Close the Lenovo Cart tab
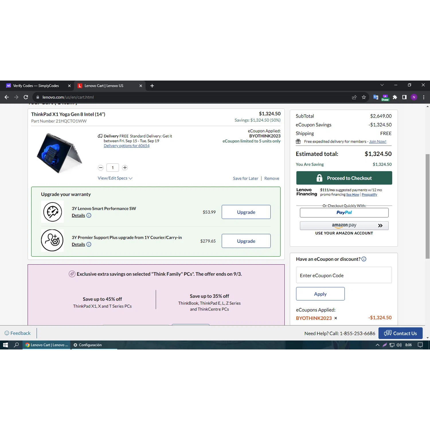Screen dimensions: 430x430 141,86
